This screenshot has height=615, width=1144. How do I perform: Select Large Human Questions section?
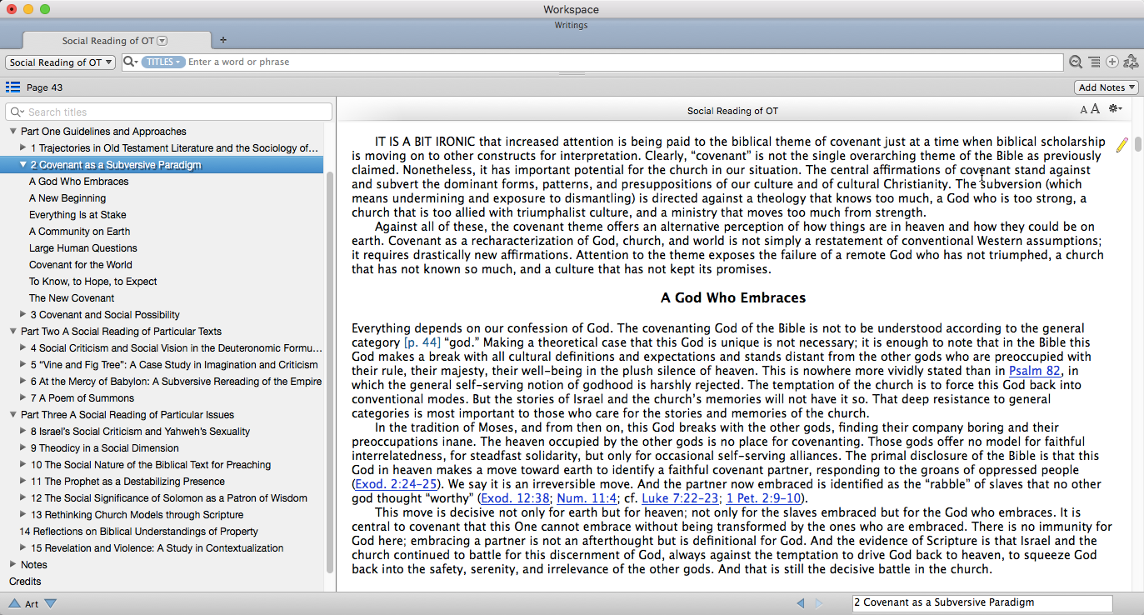[83, 248]
